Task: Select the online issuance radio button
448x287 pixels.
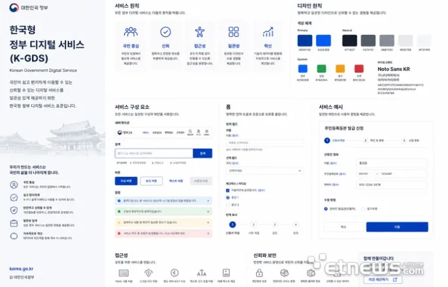Action: tap(326, 209)
